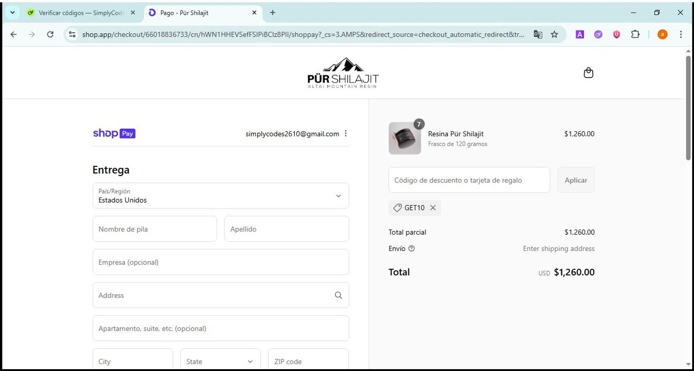The width and height of the screenshot is (694, 371).
Task: Open the País/Región dropdown
Action: coord(221,195)
